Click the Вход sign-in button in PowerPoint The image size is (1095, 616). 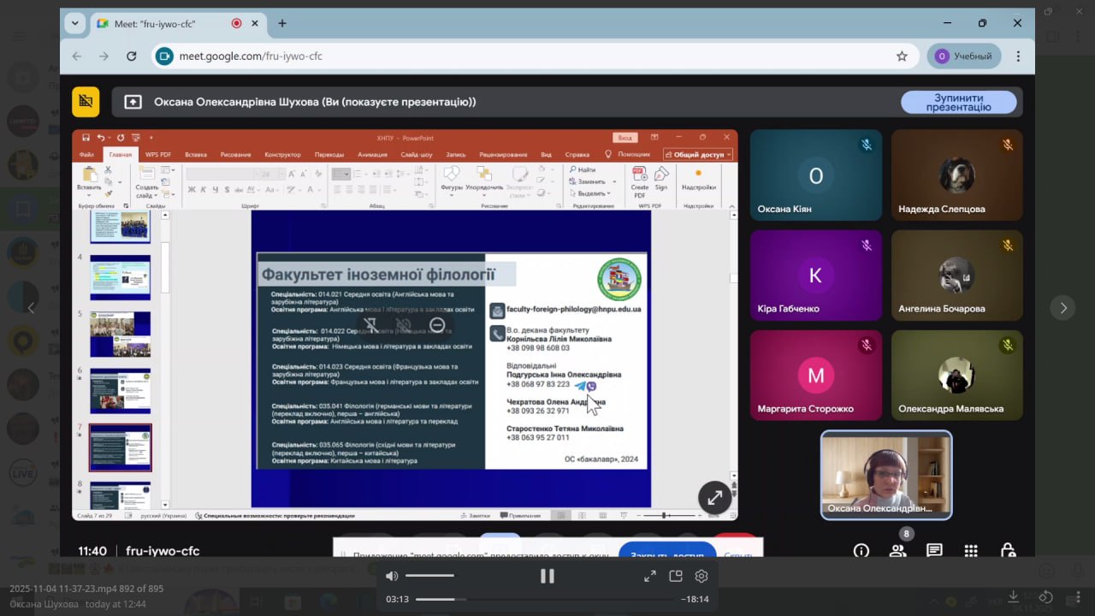click(x=625, y=138)
